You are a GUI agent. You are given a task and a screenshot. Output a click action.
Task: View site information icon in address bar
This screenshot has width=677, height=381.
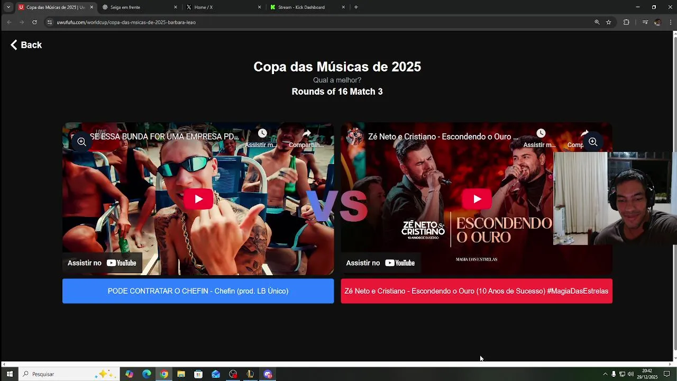point(50,22)
